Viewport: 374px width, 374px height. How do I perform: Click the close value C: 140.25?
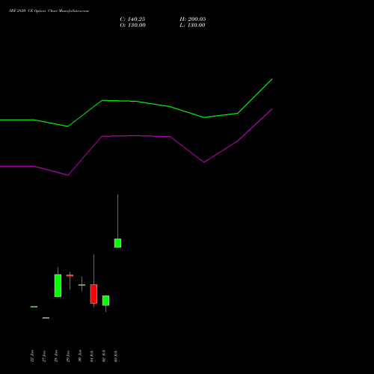pyautogui.click(x=132, y=19)
